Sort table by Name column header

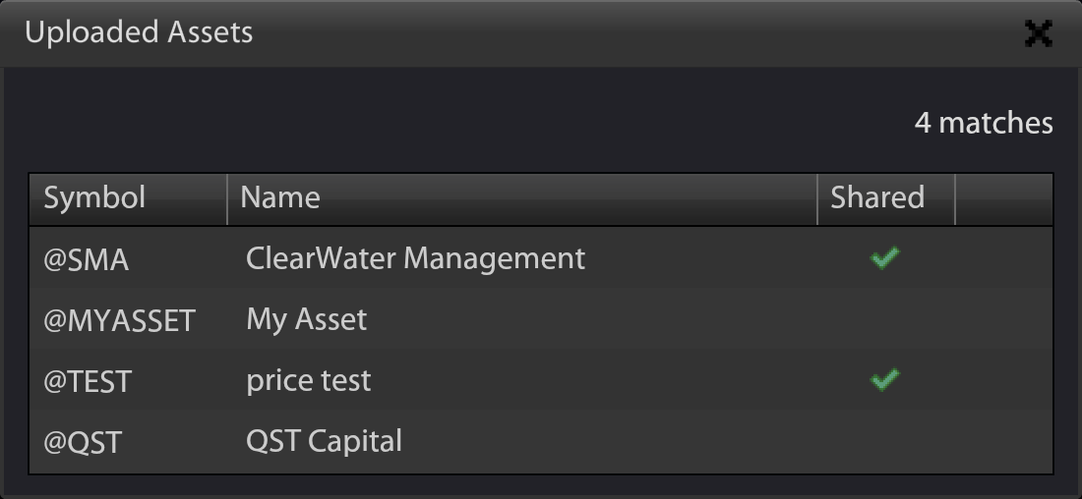[280, 197]
